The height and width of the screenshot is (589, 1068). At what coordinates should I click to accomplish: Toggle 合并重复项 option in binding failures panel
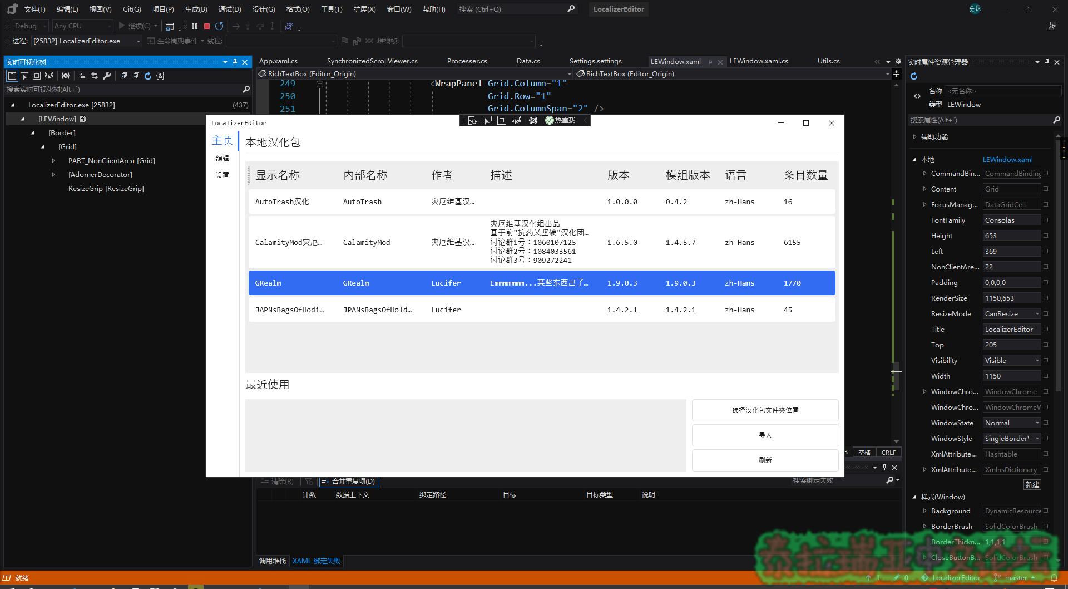tap(349, 482)
